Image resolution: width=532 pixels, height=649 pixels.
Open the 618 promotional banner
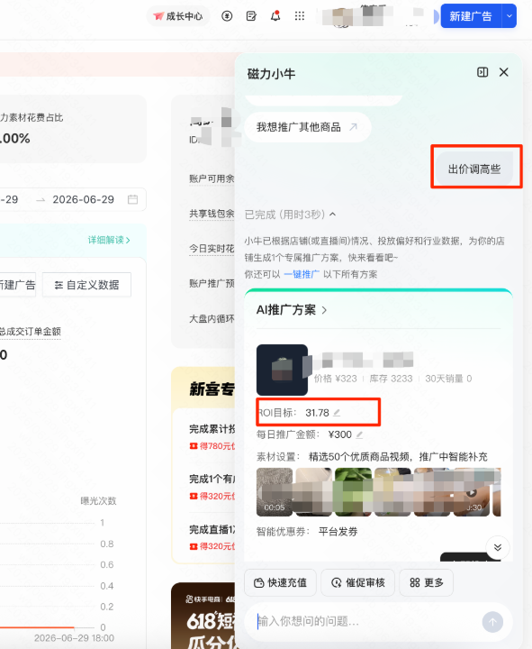tap(203, 616)
